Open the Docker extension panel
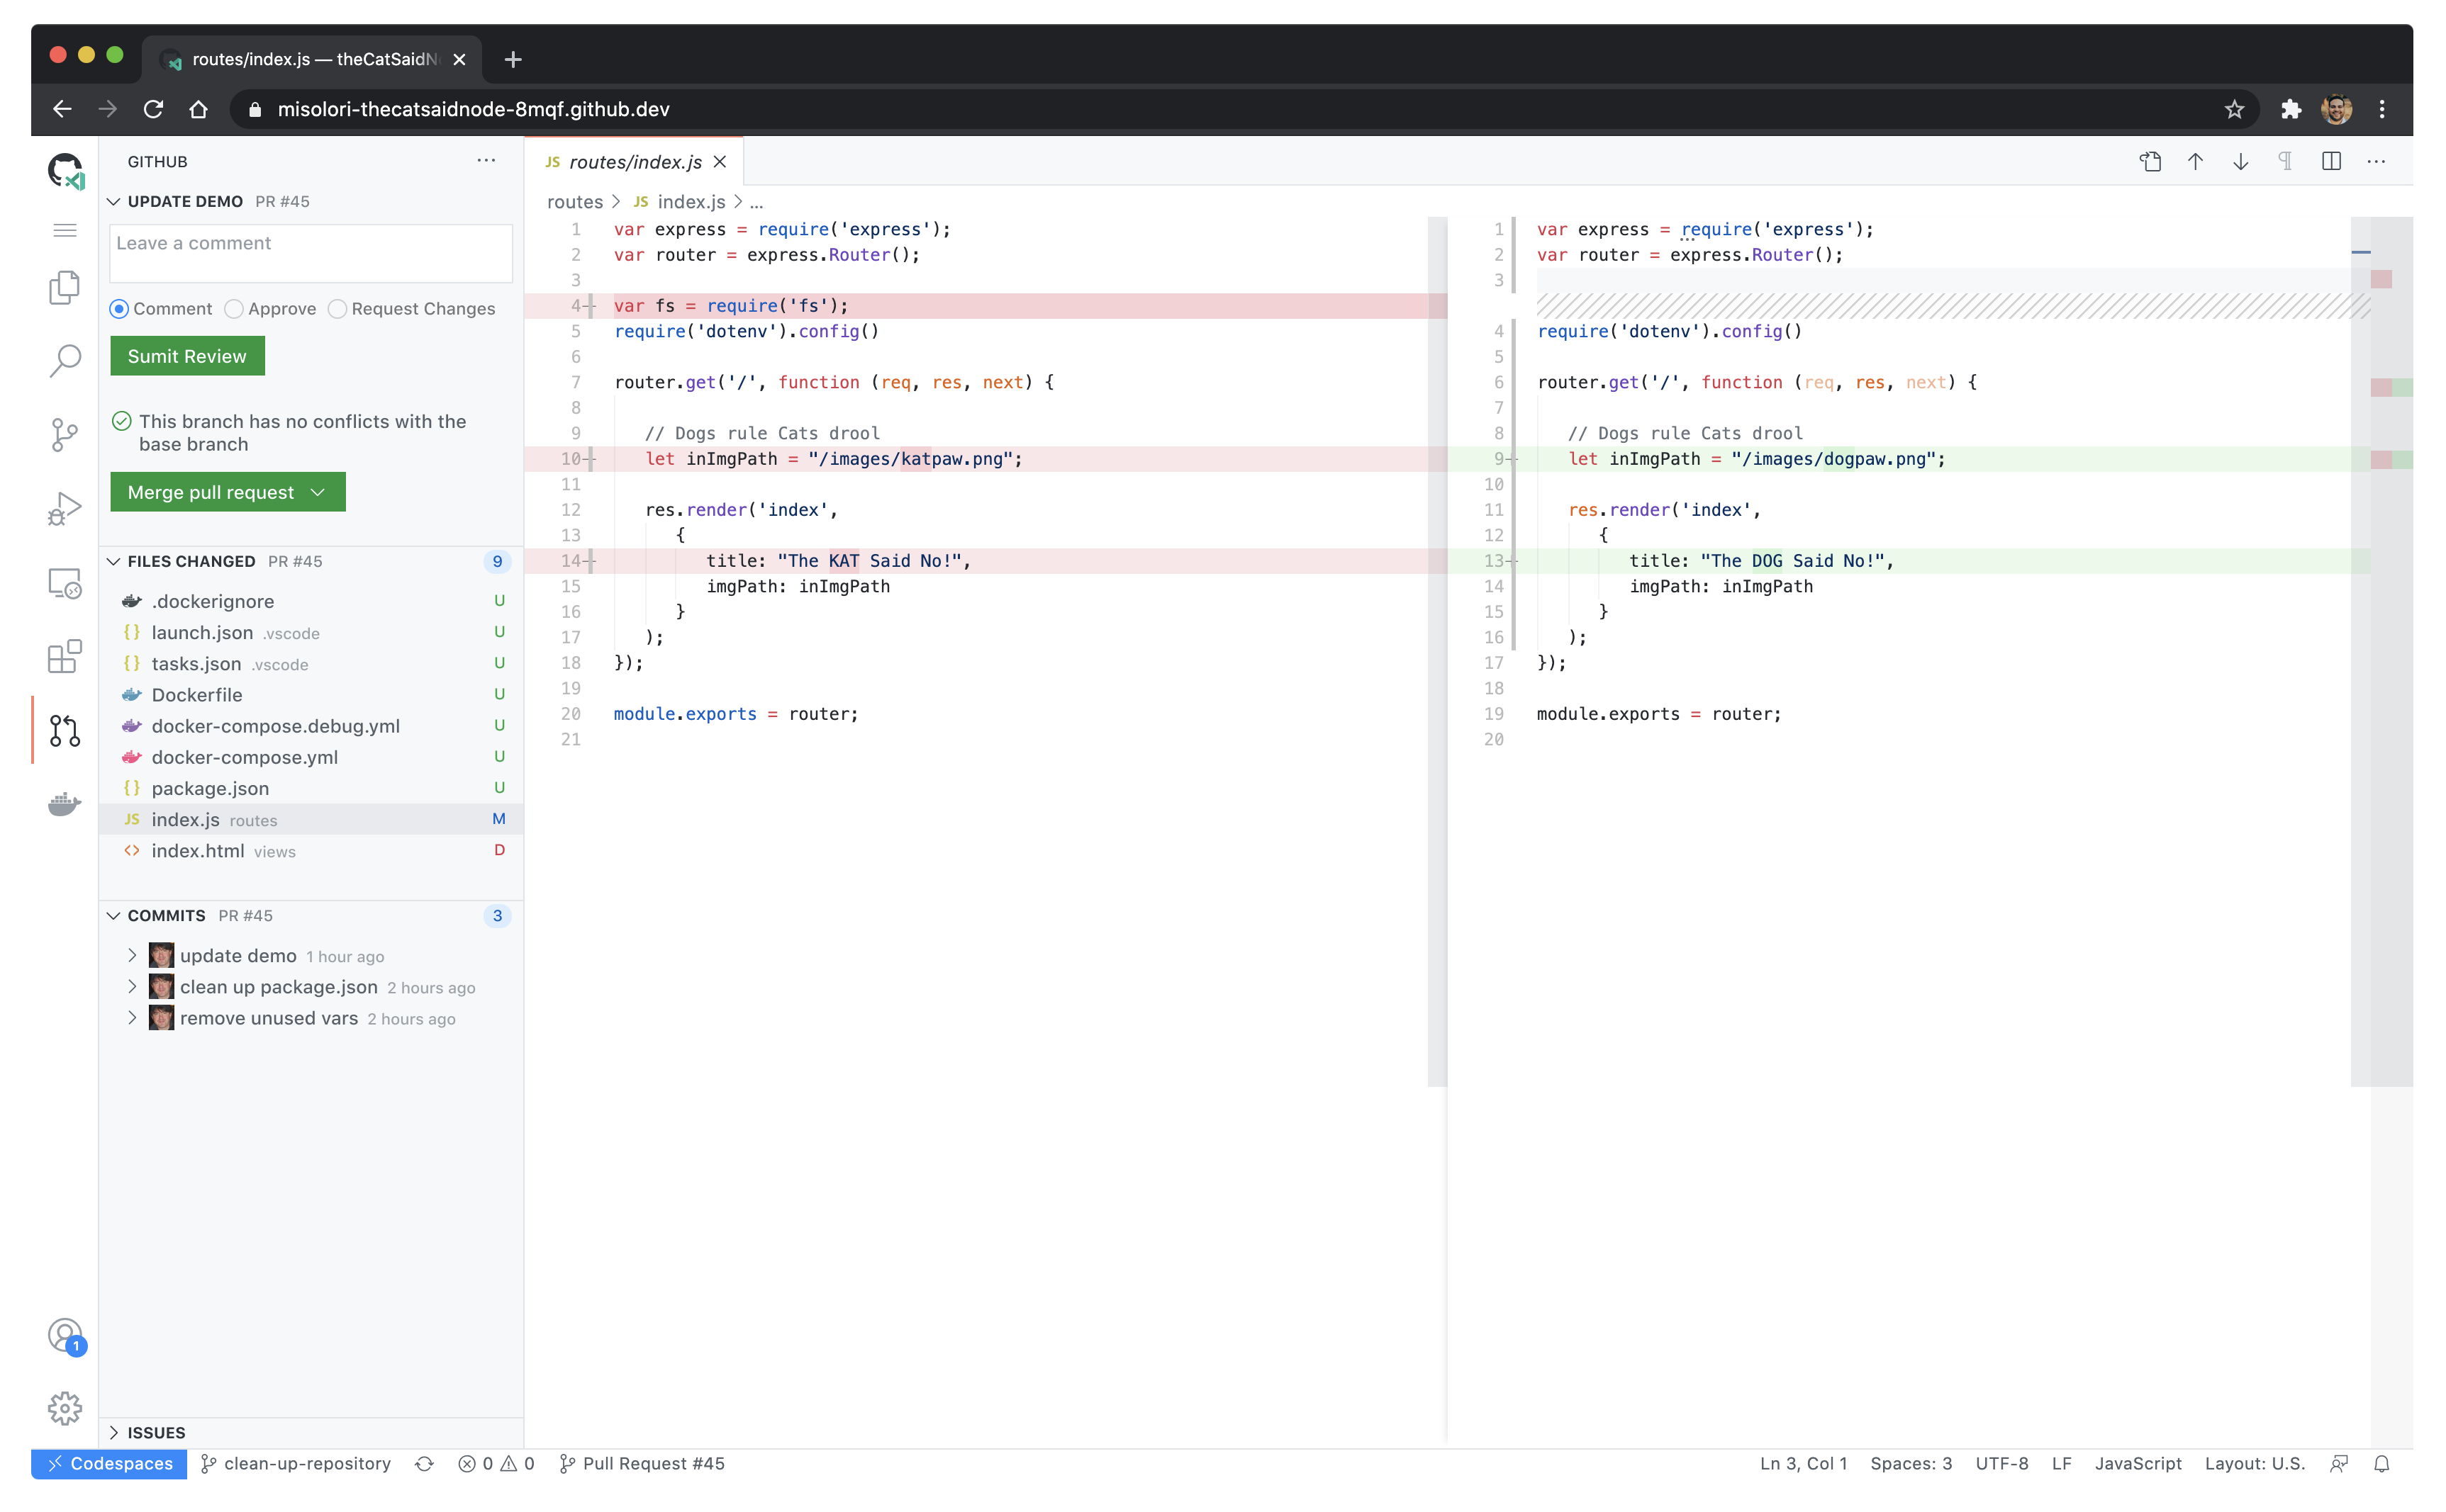Image resolution: width=2446 pixels, height=1512 pixels. tap(64, 804)
